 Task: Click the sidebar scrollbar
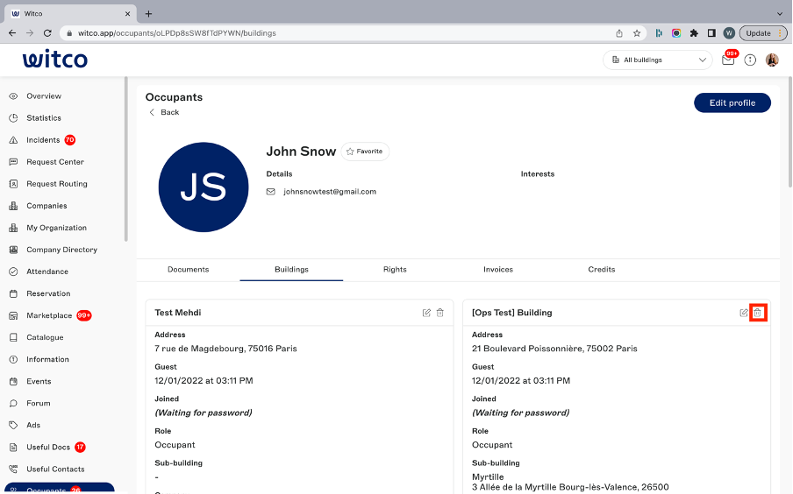point(126,159)
